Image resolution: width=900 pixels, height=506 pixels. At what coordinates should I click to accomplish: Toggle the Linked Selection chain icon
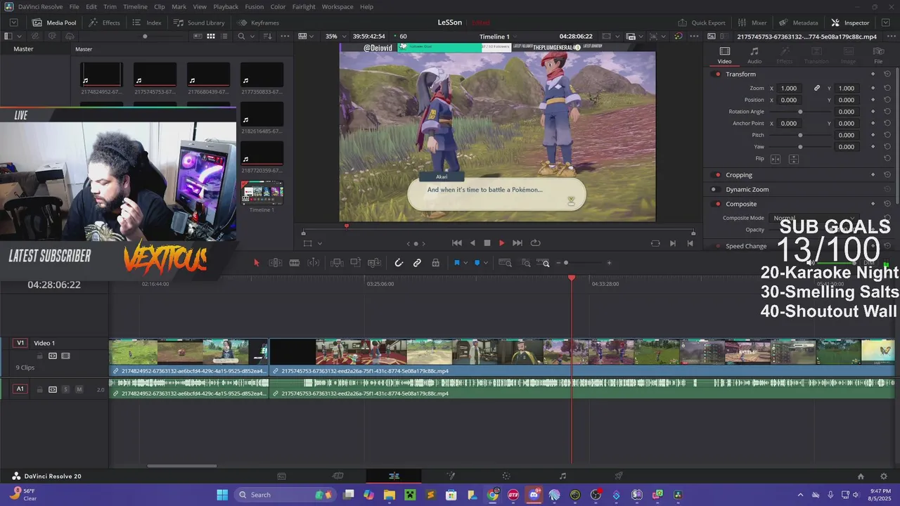[417, 263]
